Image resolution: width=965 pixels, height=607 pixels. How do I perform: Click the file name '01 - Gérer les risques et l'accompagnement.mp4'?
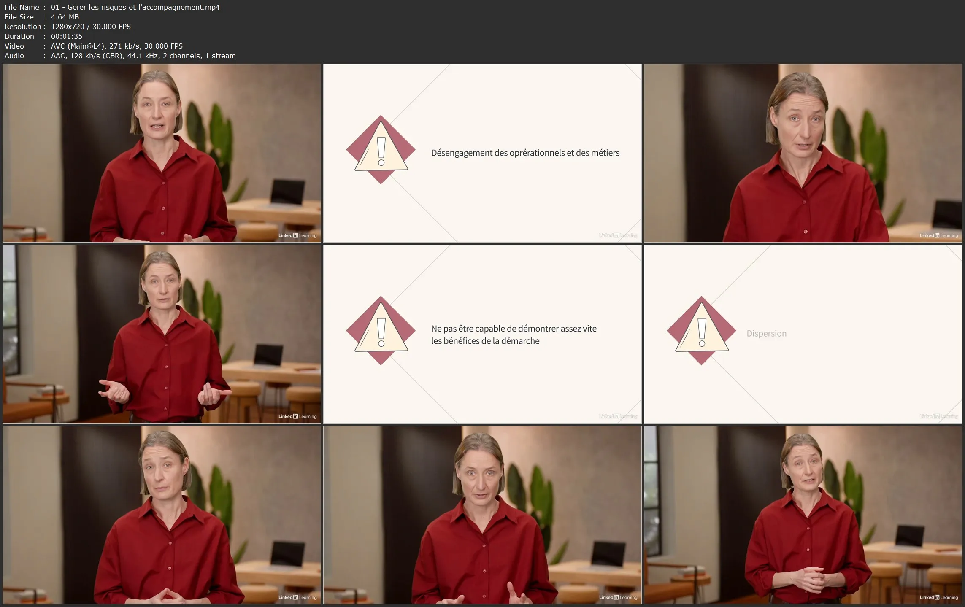135,7
